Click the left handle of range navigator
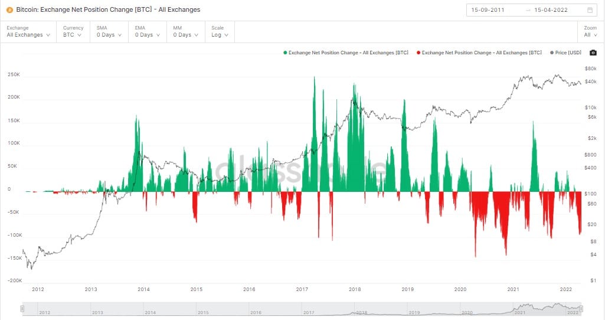Image resolution: width=605 pixels, height=320 pixels. (x=22, y=309)
